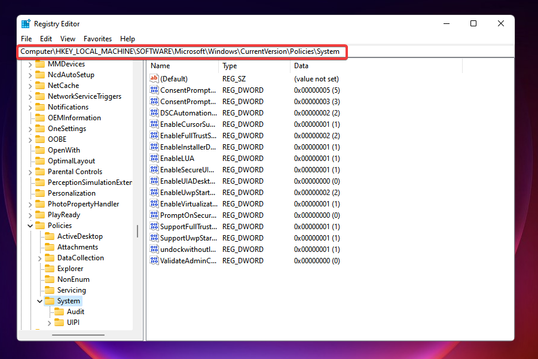Expand the DataCollection key
Screen dimensions: 538x359
[x=40, y=258]
